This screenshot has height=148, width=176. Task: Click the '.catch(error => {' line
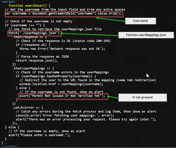[28, 108]
